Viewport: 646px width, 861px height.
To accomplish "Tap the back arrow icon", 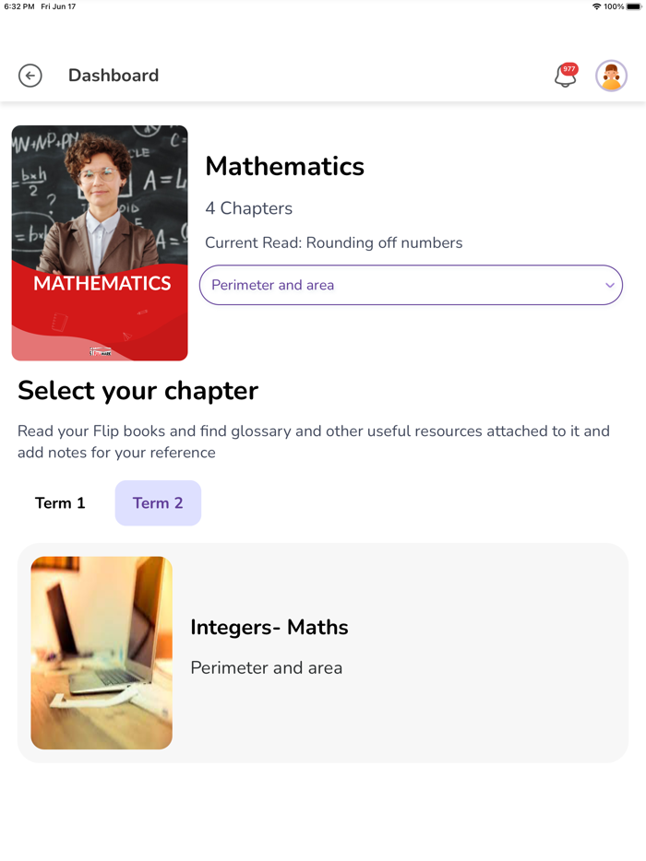I will click(30, 76).
